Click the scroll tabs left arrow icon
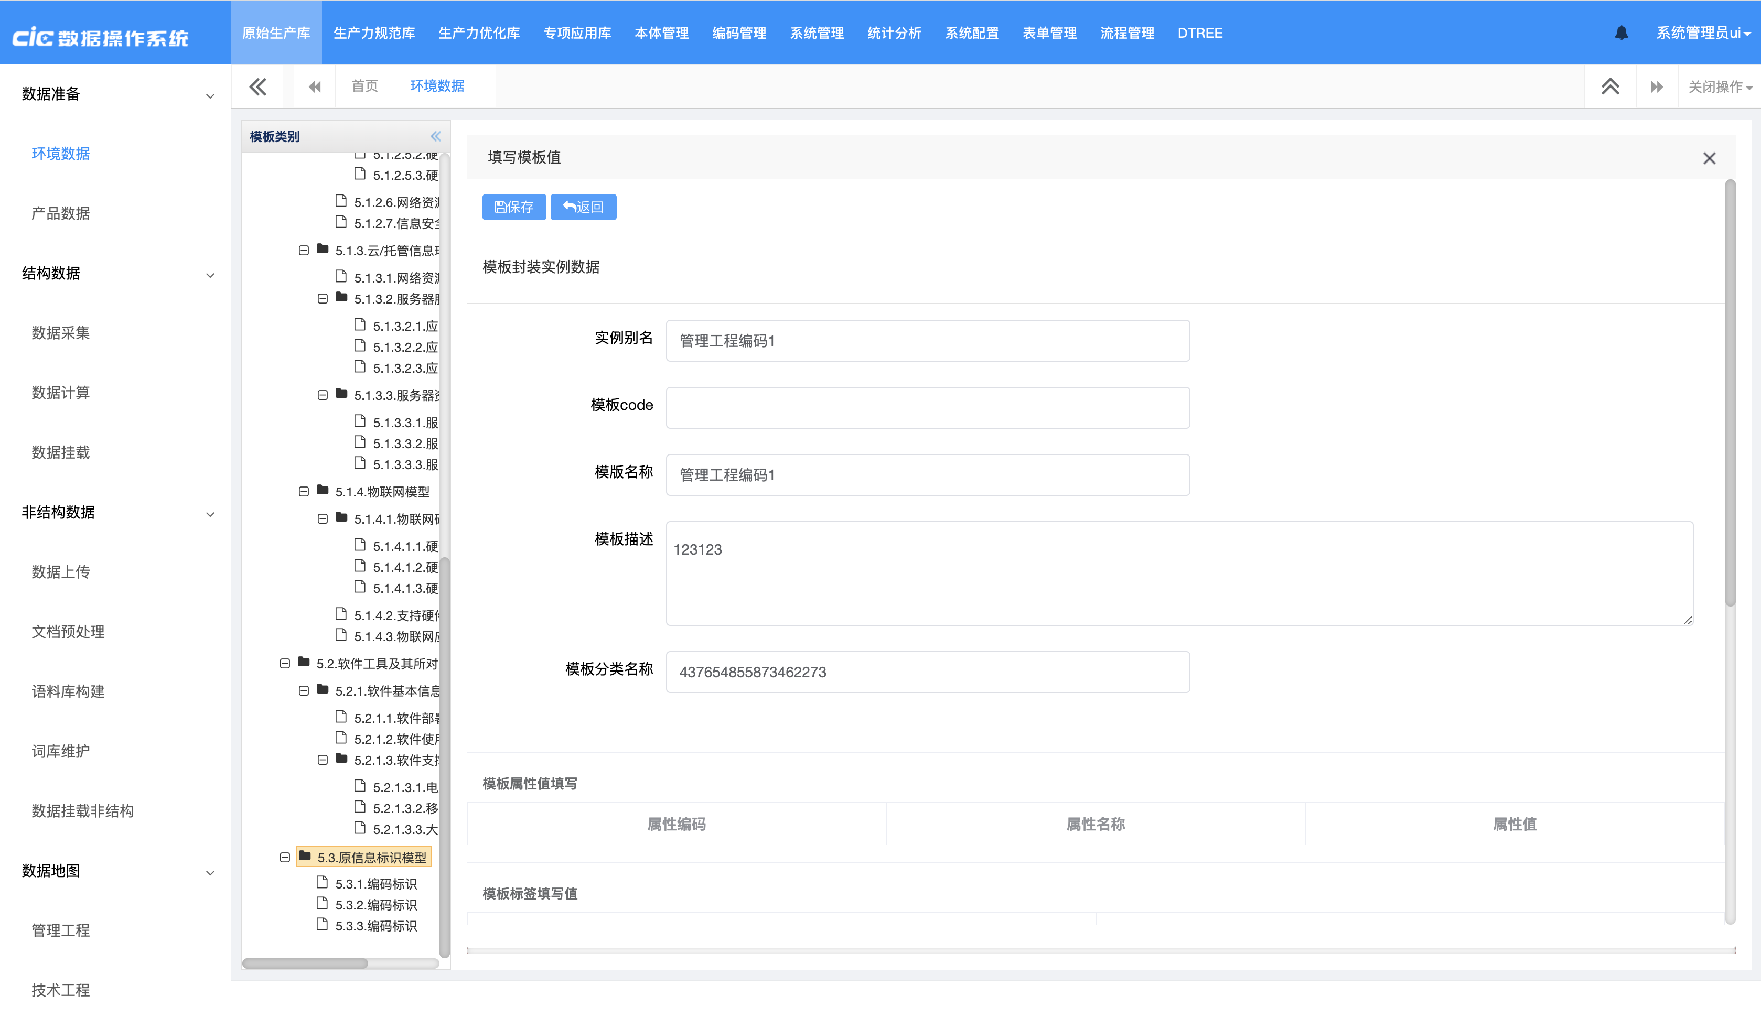Viewport: 1761px width, 1018px height. [x=315, y=86]
